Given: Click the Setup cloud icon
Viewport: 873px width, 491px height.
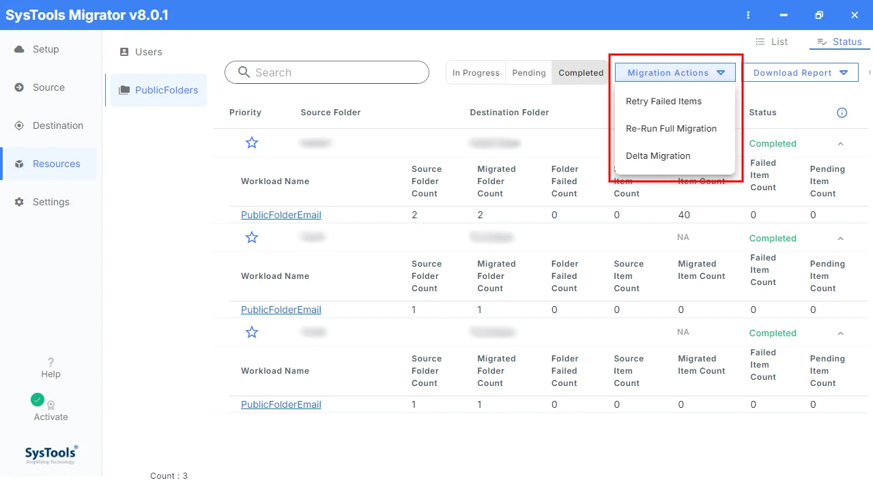Looking at the screenshot, I should pos(19,49).
